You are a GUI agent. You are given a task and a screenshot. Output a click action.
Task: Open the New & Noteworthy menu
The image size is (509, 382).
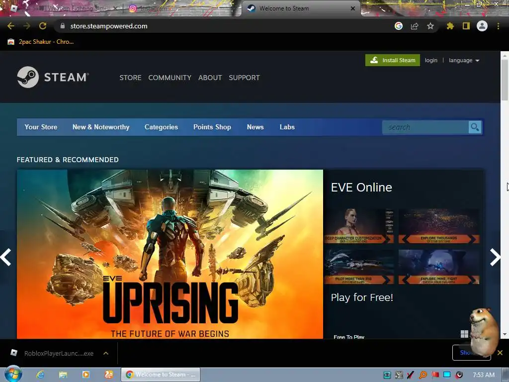(x=101, y=127)
